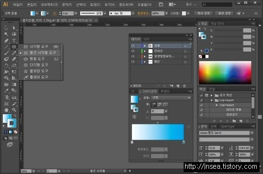This screenshot has width=263, height=174.
Task: Click create new layer icon in Layers panel
Action: pyautogui.click(x=178, y=86)
